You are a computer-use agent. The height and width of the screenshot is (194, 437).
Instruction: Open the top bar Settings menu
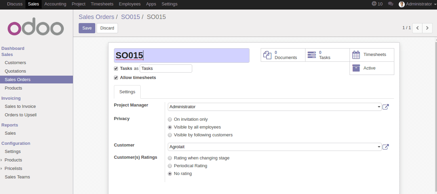click(170, 4)
